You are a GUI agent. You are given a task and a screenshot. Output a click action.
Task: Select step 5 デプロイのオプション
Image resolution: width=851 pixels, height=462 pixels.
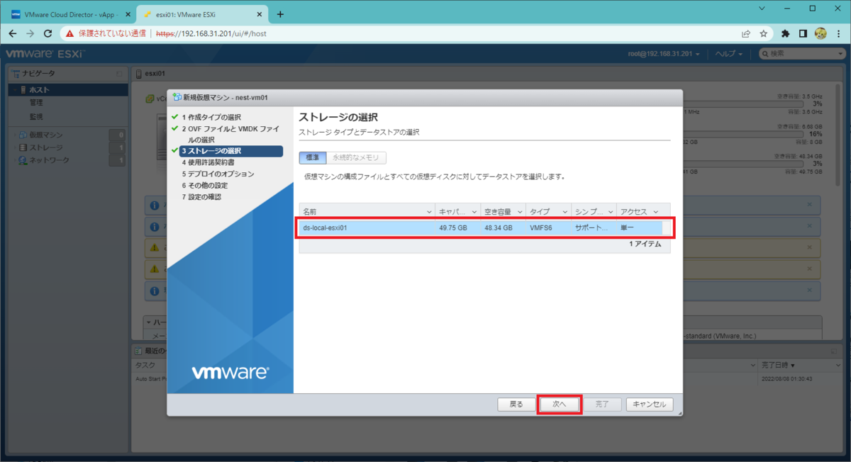tap(218, 174)
